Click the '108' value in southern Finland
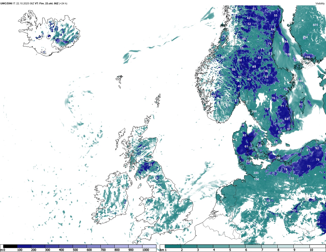Viewport: 326px width, 252px height. (308, 57)
